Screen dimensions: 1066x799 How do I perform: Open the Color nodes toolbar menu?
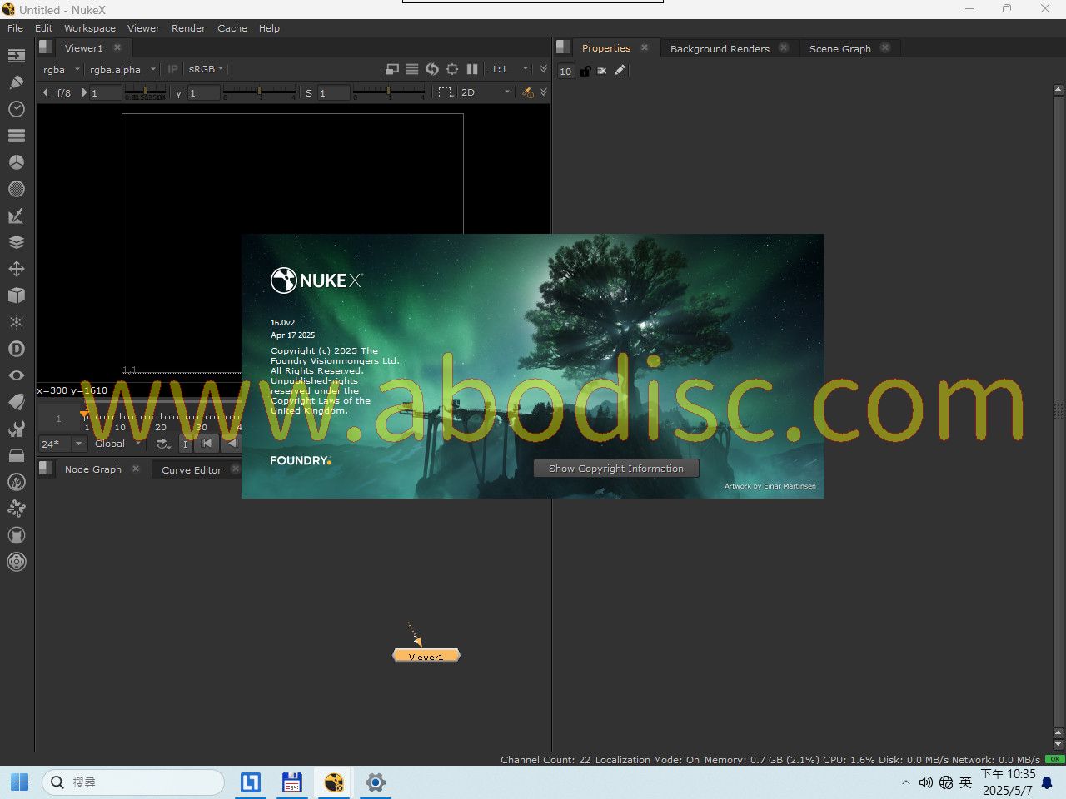(17, 162)
